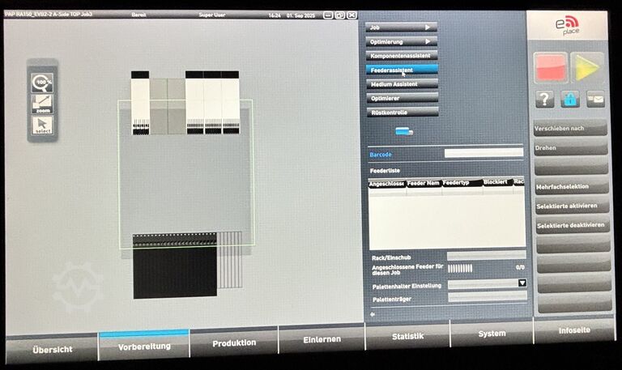
Task: Click the Komponentenassistent button
Action: pos(402,56)
